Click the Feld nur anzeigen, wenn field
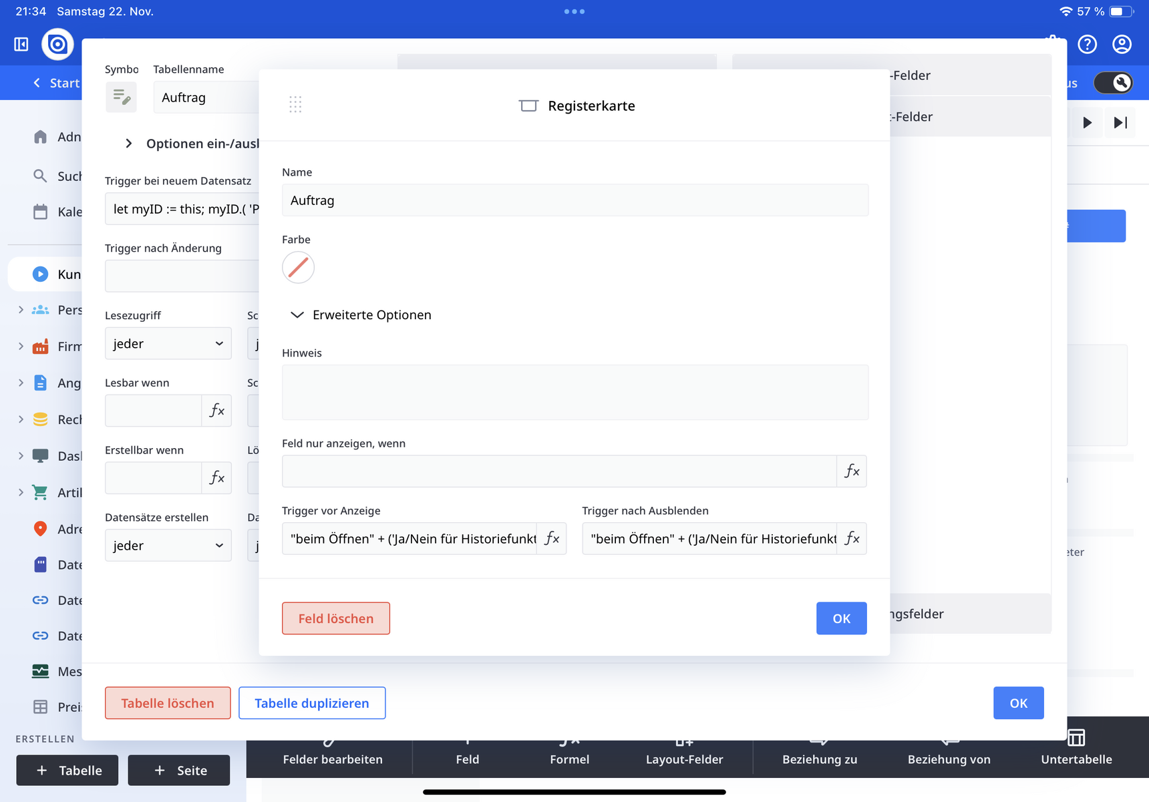 click(559, 471)
